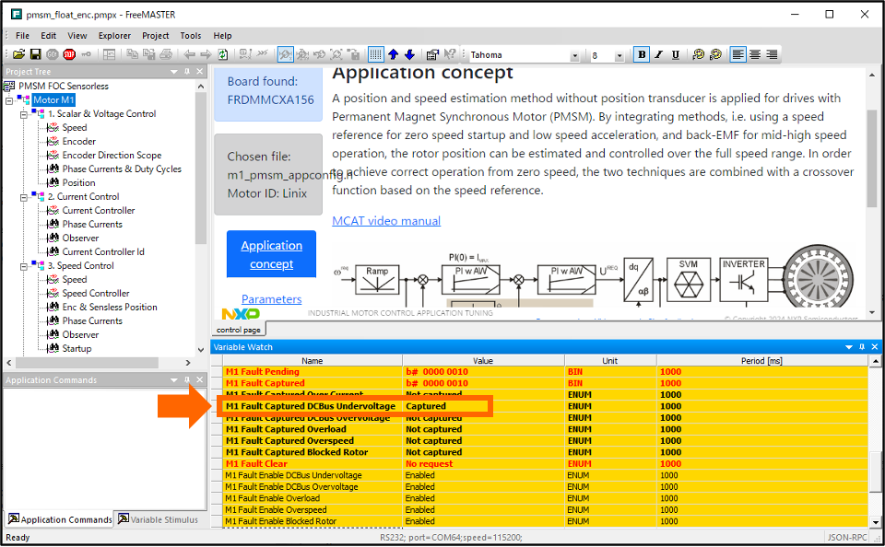Screen dimensions: 885x547
Task: Toggle bold formatting
Action: pos(642,54)
